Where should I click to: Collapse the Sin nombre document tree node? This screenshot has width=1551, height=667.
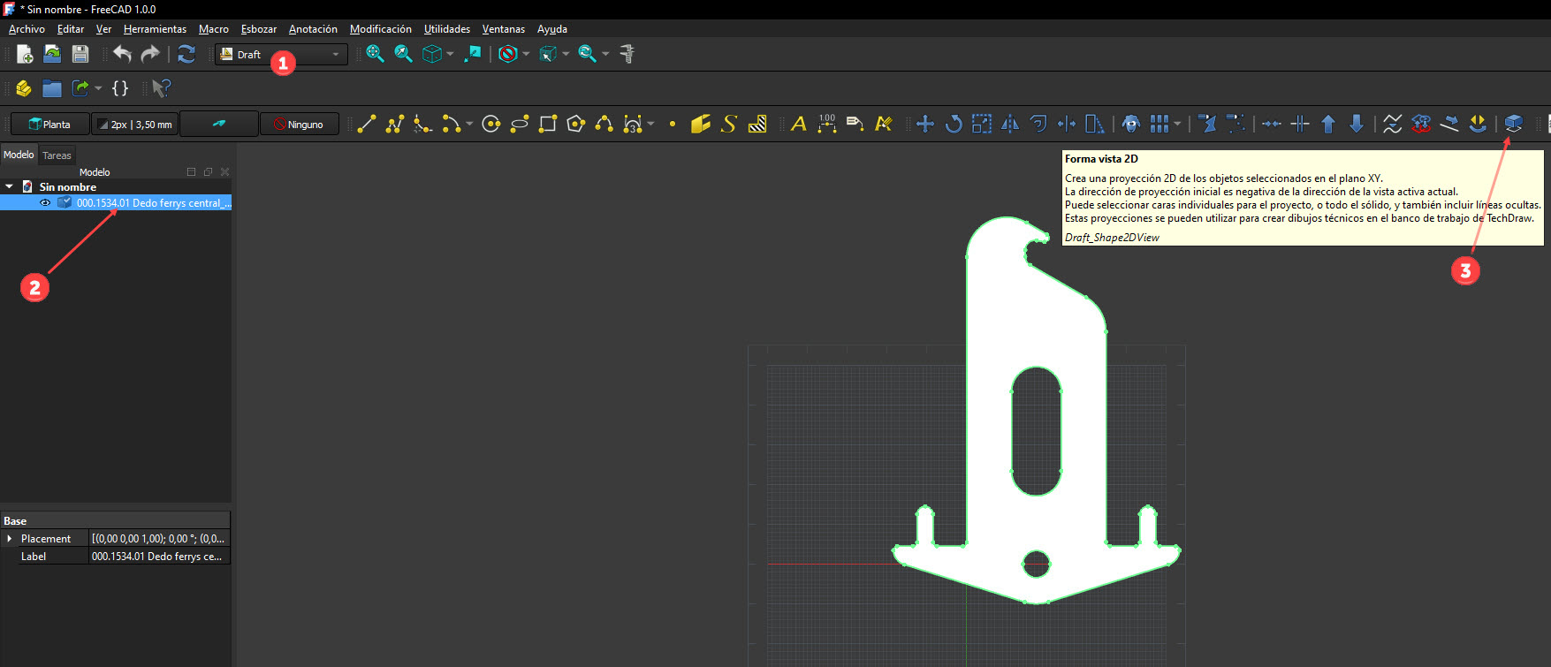click(10, 187)
